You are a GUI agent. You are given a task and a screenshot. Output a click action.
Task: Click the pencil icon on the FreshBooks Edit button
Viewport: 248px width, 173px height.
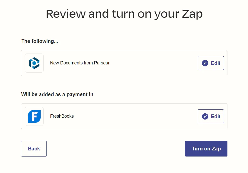(x=205, y=116)
